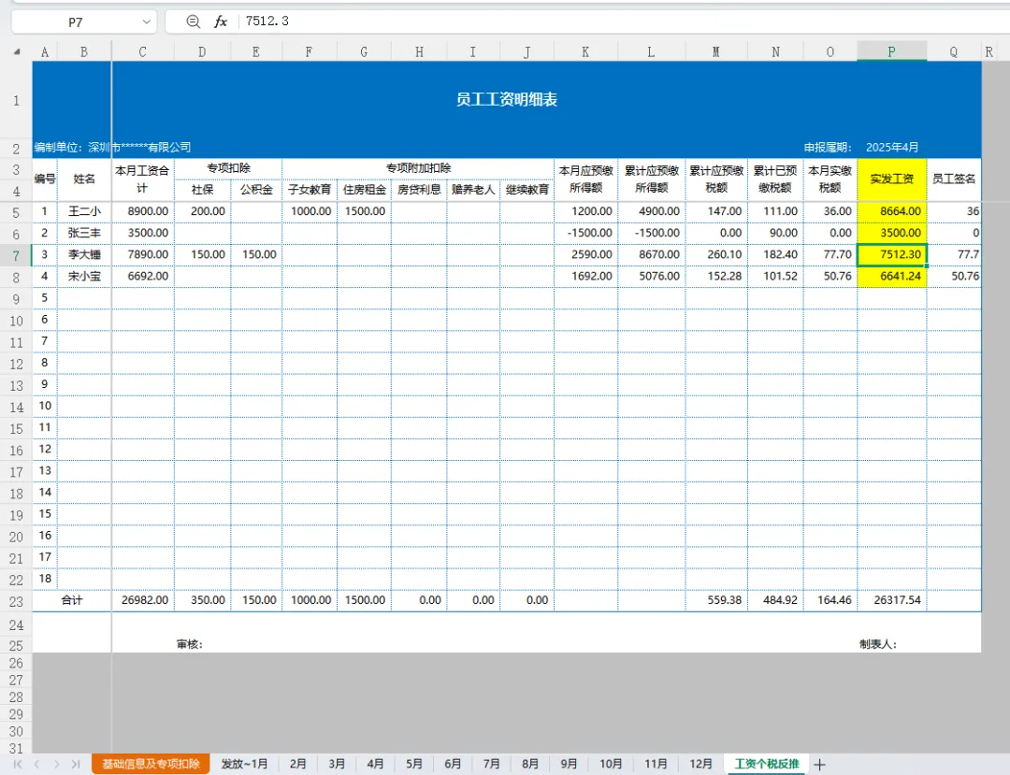Click selected cell 7512.30
The width and height of the screenshot is (1010, 775).
(892, 254)
